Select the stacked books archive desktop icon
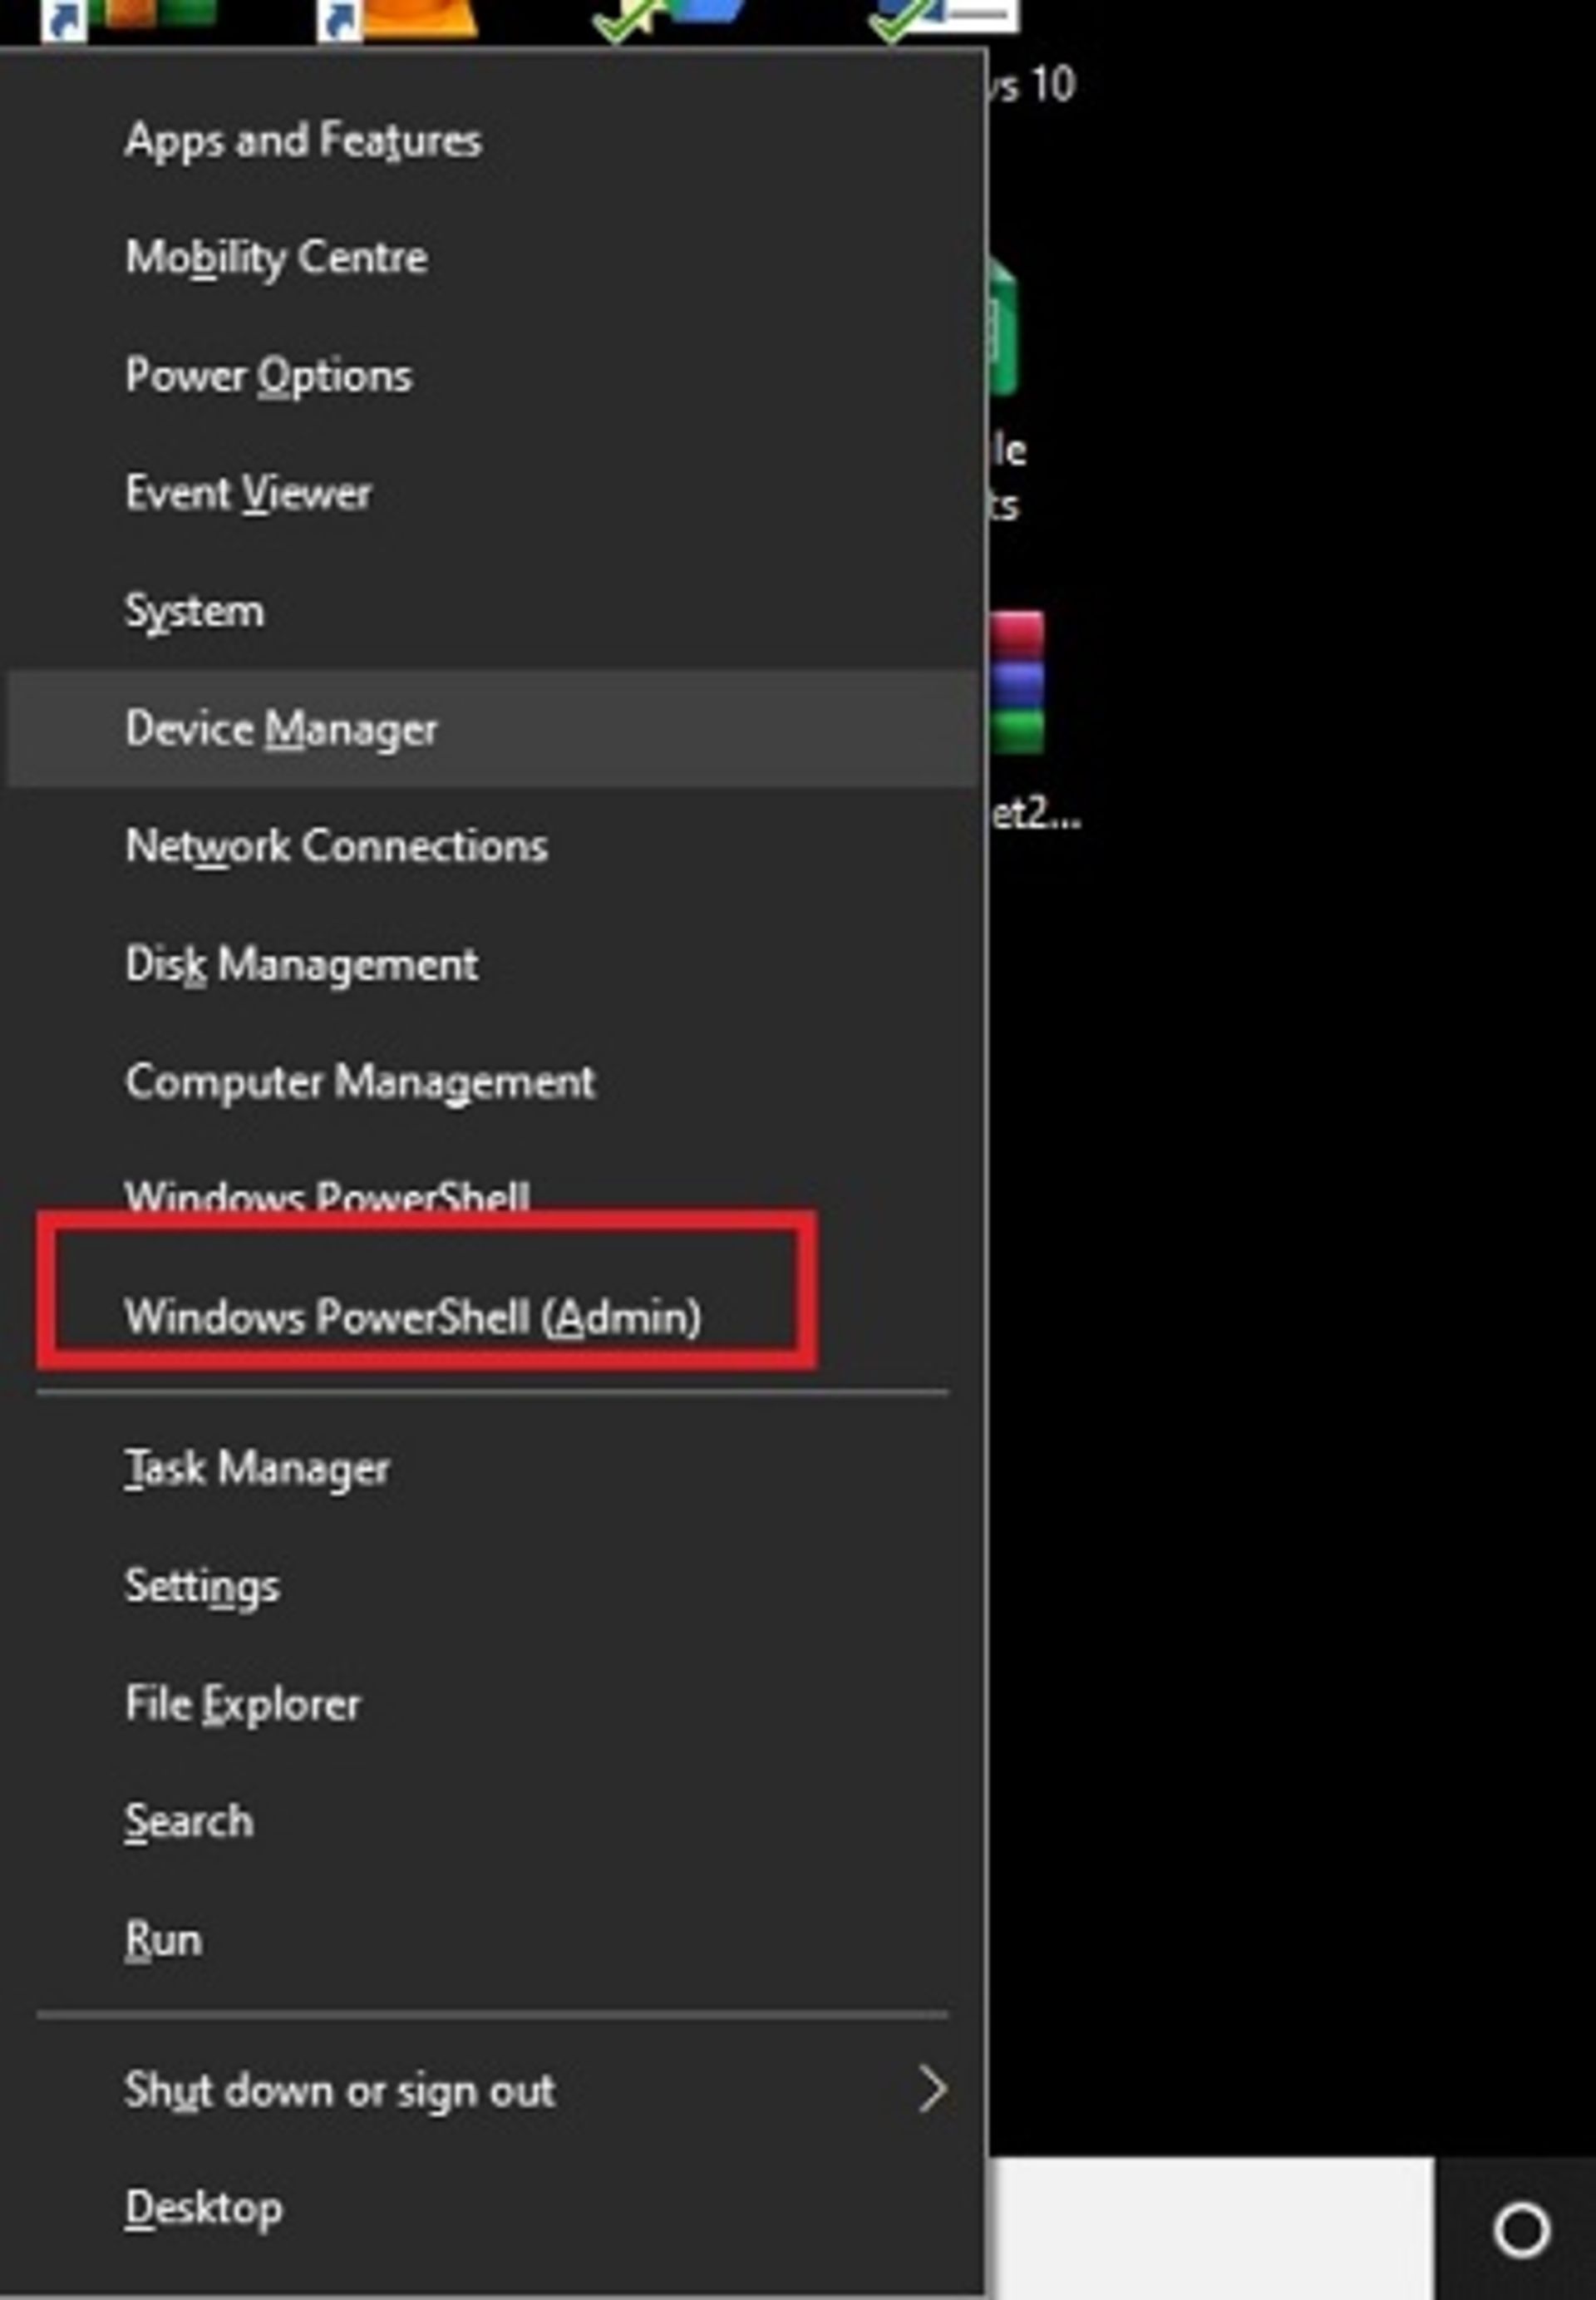The width and height of the screenshot is (1596, 2300). [1016, 684]
